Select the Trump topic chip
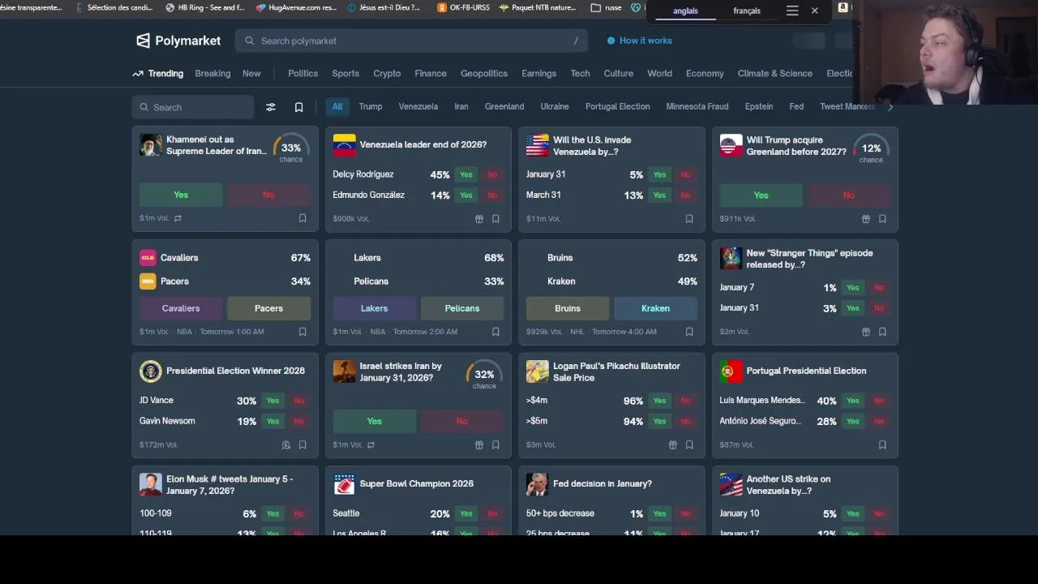This screenshot has width=1038, height=584. point(371,106)
